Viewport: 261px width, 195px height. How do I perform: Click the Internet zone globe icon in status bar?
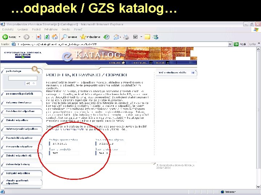[222, 192]
